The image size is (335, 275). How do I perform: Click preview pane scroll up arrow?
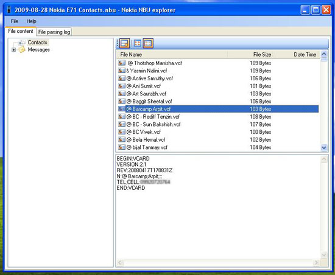[x=324, y=159]
